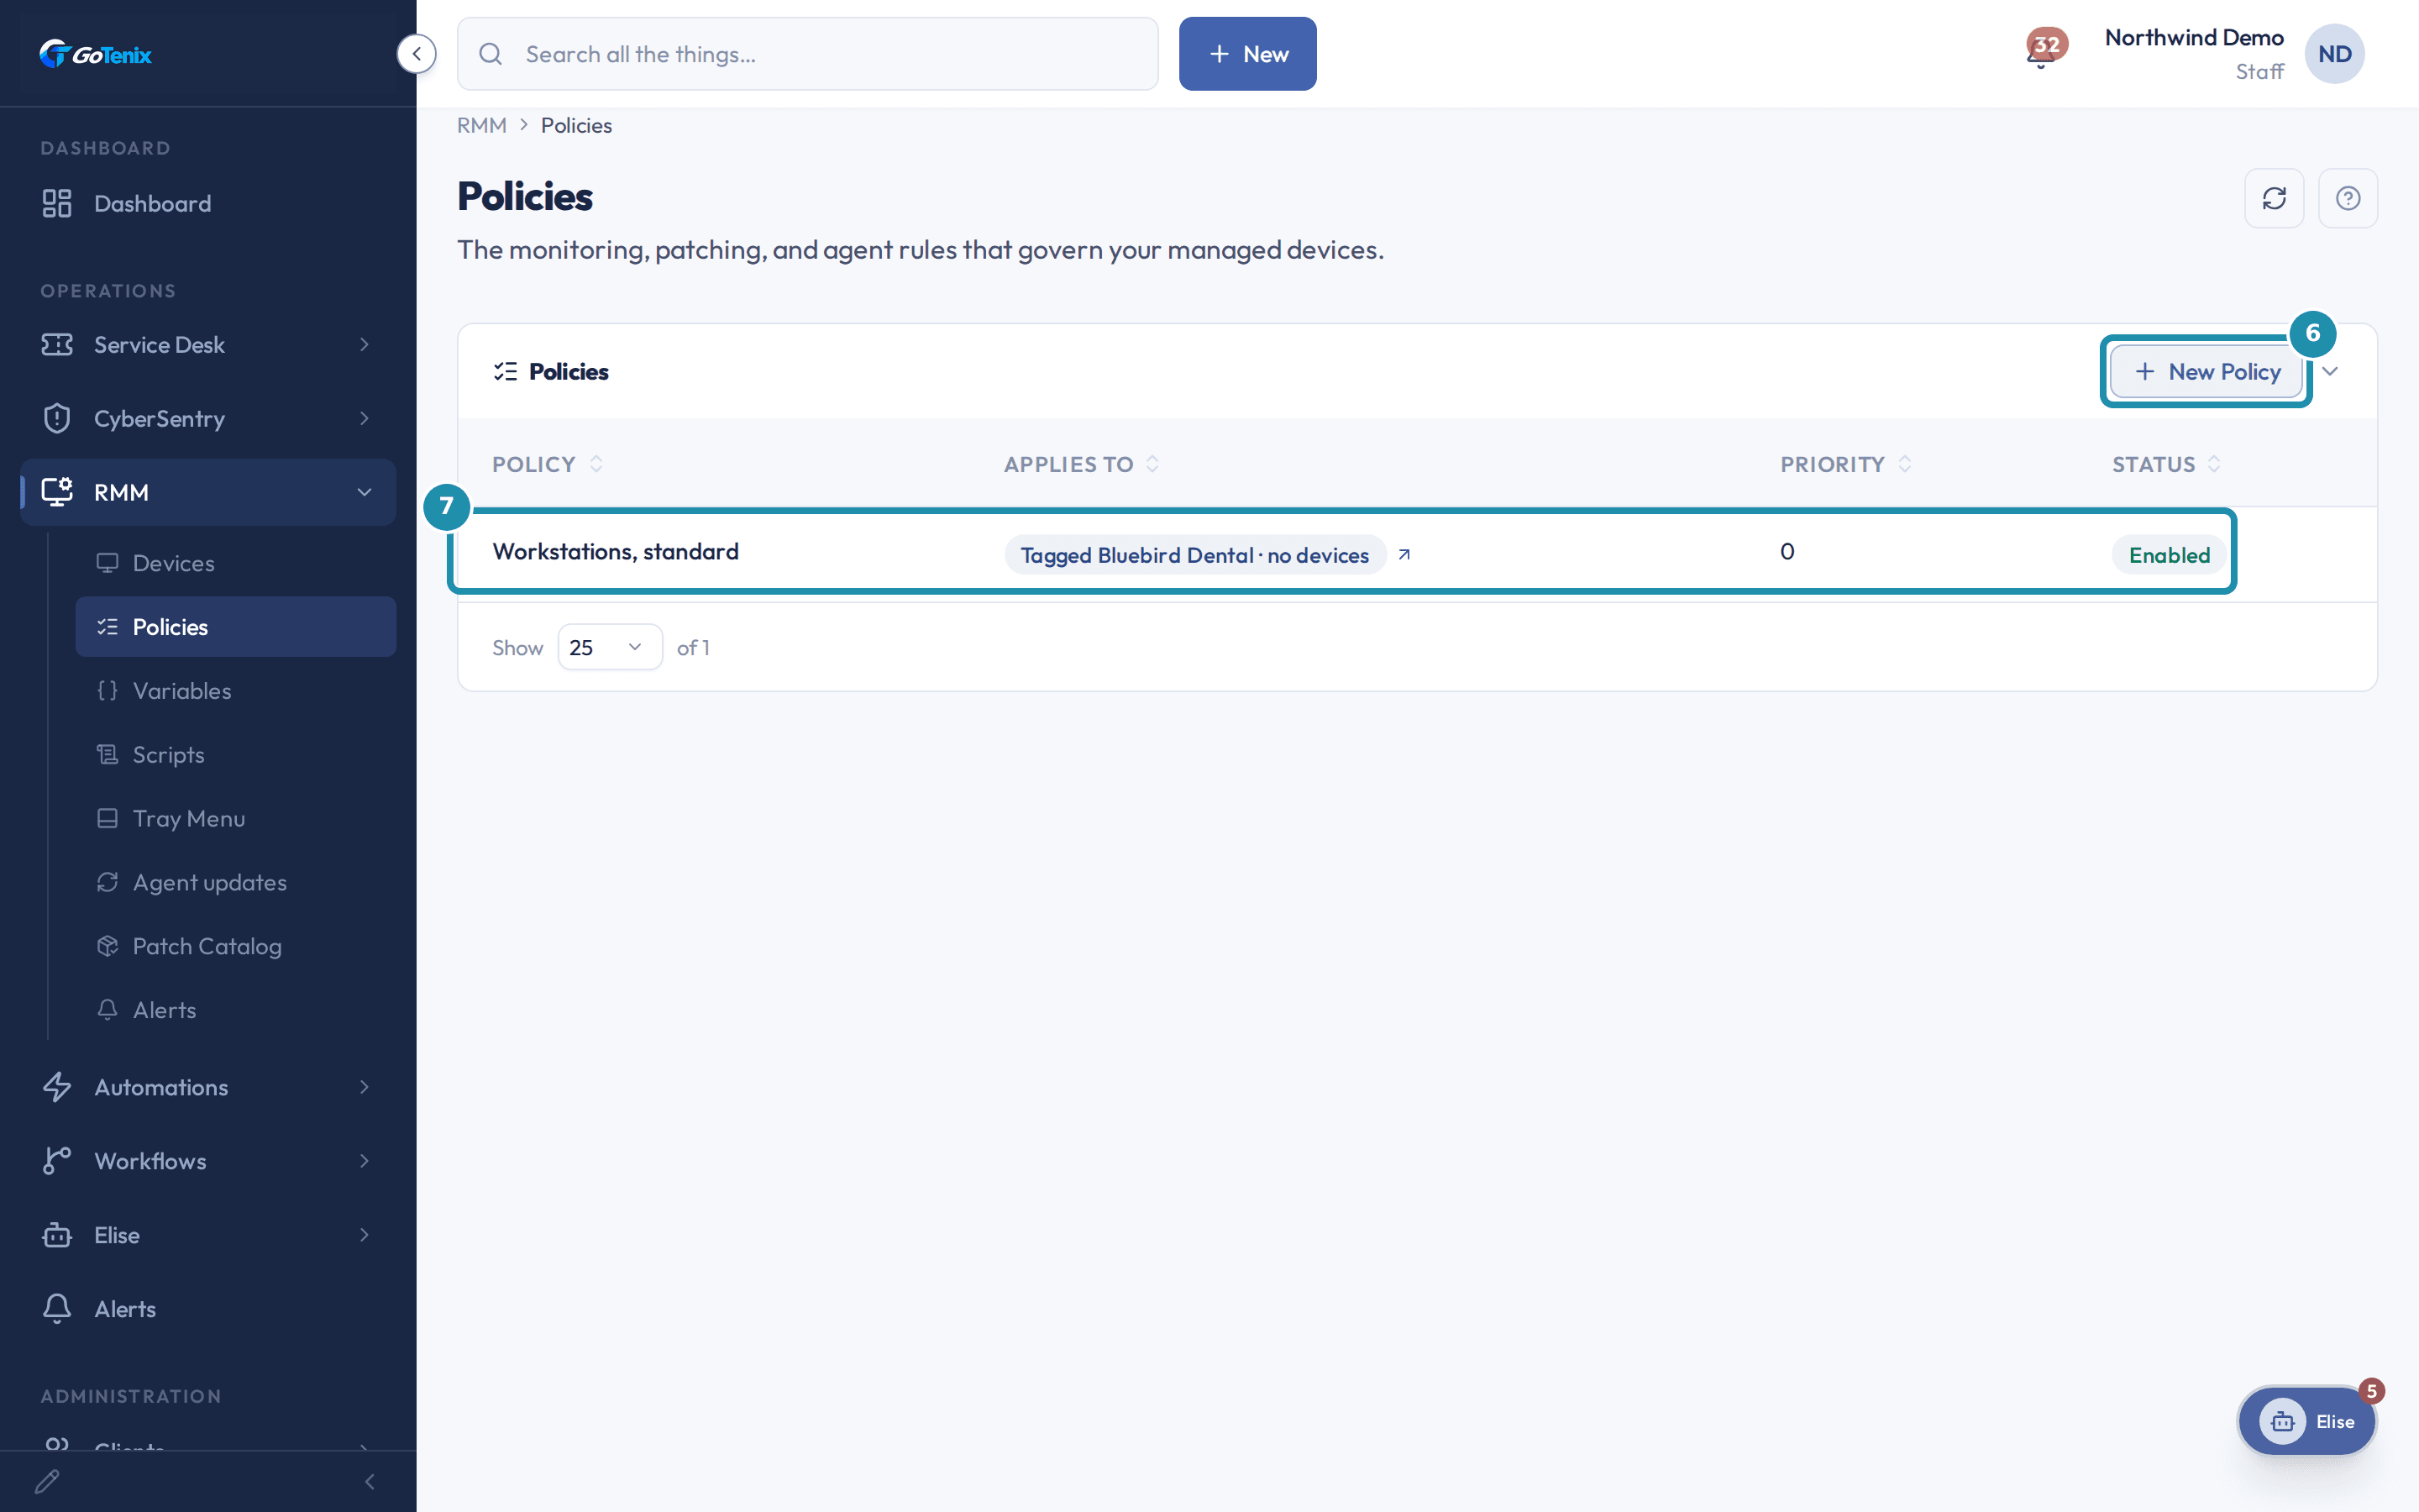This screenshot has width=2419, height=1512.
Task: Go to Dashboard in the sidebar
Action: (x=208, y=203)
